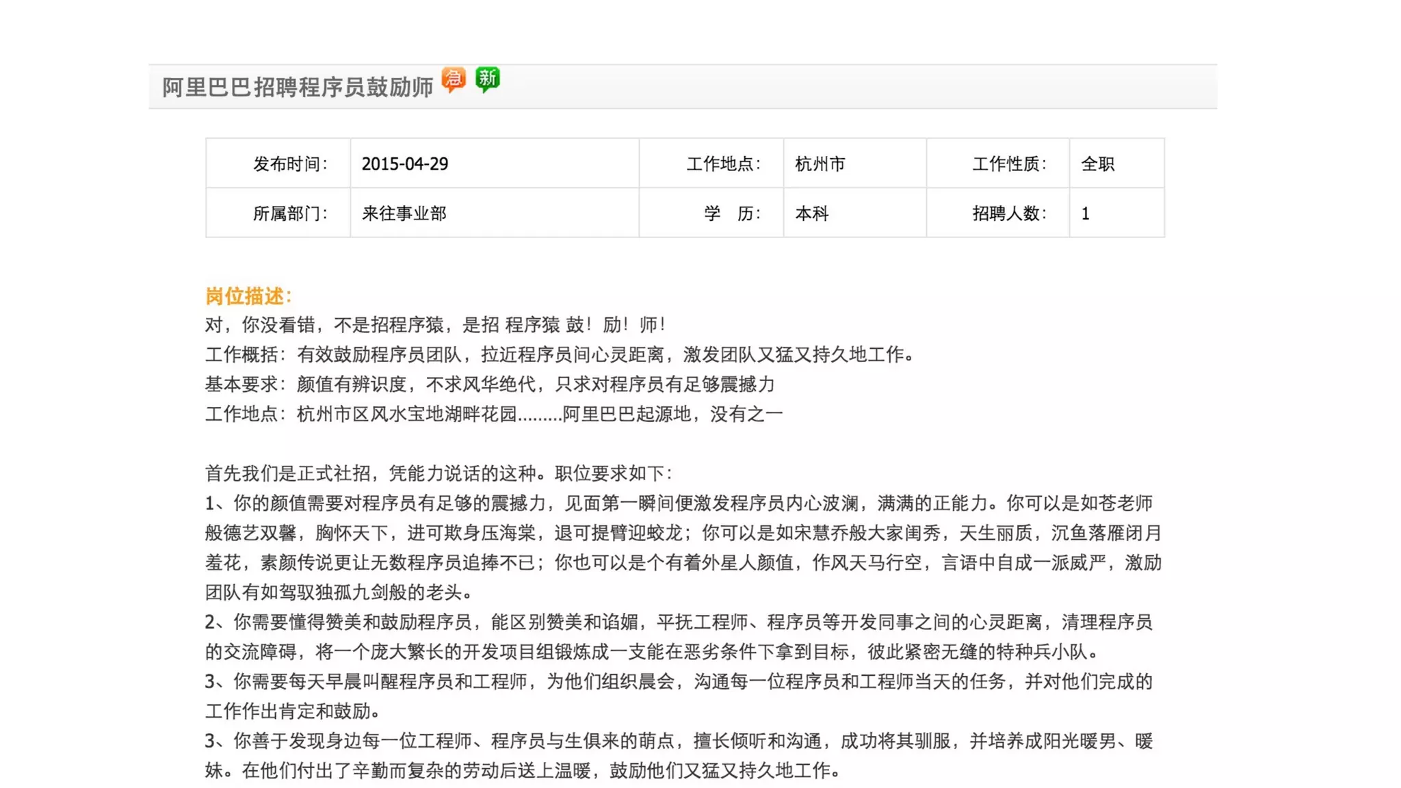Click the job title 阿里巴巴招聘程序员鼓励师
1401x788 pixels.
(298, 88)
